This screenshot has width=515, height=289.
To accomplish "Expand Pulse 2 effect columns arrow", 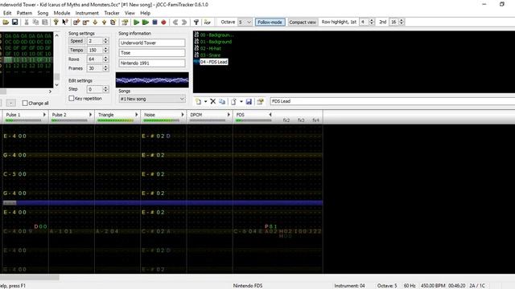I will point(90,115).
